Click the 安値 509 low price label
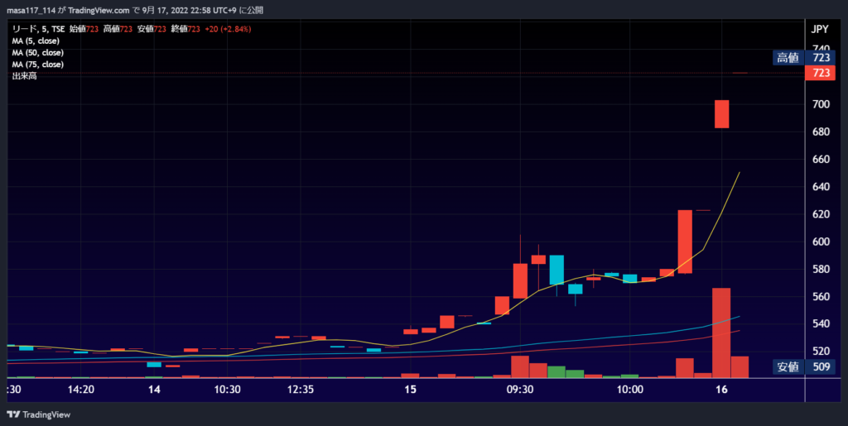This screenshot has height=426, width=848. [804, 368]
